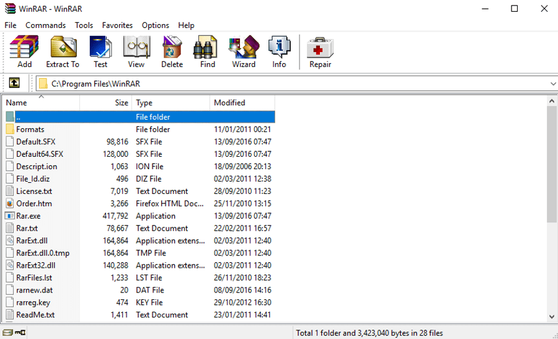Image resolution: width=558 pixels, height=339 pixels.
Task: Click the scrollbar up arrow
Action: point(552,101)
